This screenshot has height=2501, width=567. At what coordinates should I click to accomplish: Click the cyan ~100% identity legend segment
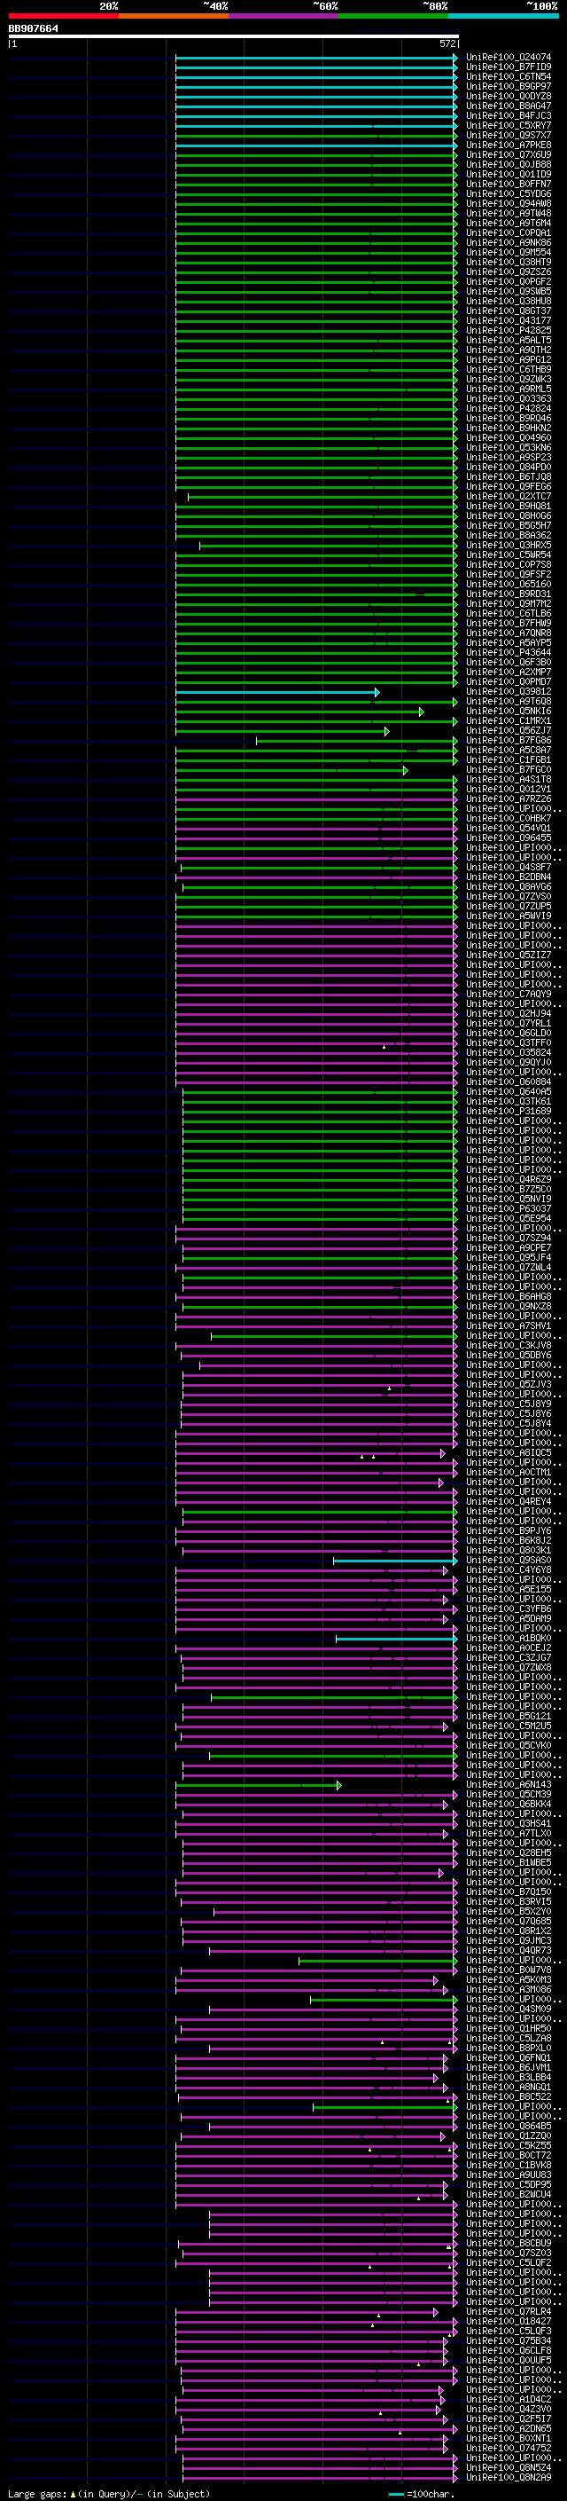[503, 17]
